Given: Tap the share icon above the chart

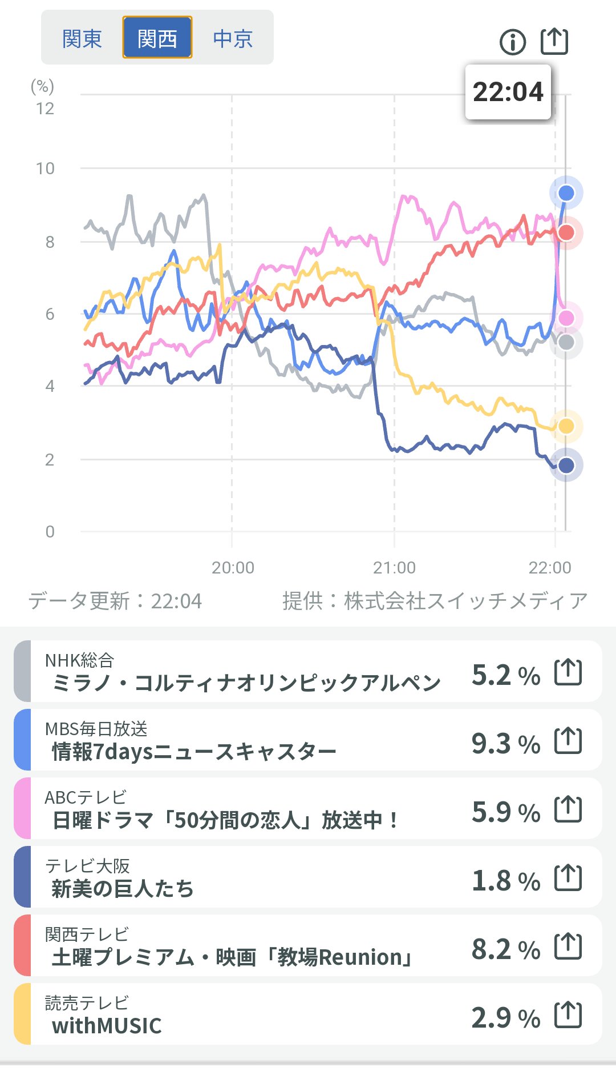Looking at the screenshot, I should [x=554, y=41].
